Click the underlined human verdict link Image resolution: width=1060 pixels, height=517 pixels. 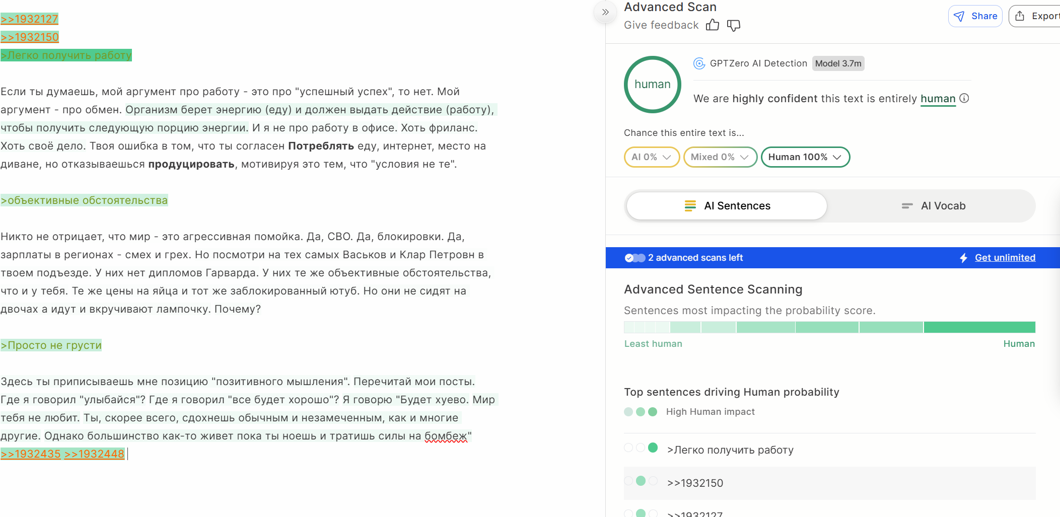point(938,99)
